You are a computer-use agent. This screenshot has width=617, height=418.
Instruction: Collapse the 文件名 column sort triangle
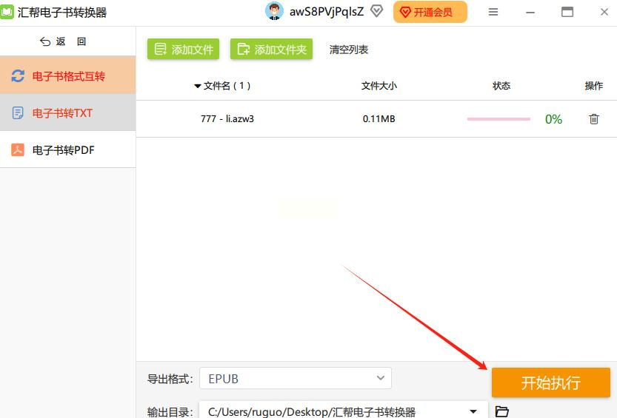point(198,86)
